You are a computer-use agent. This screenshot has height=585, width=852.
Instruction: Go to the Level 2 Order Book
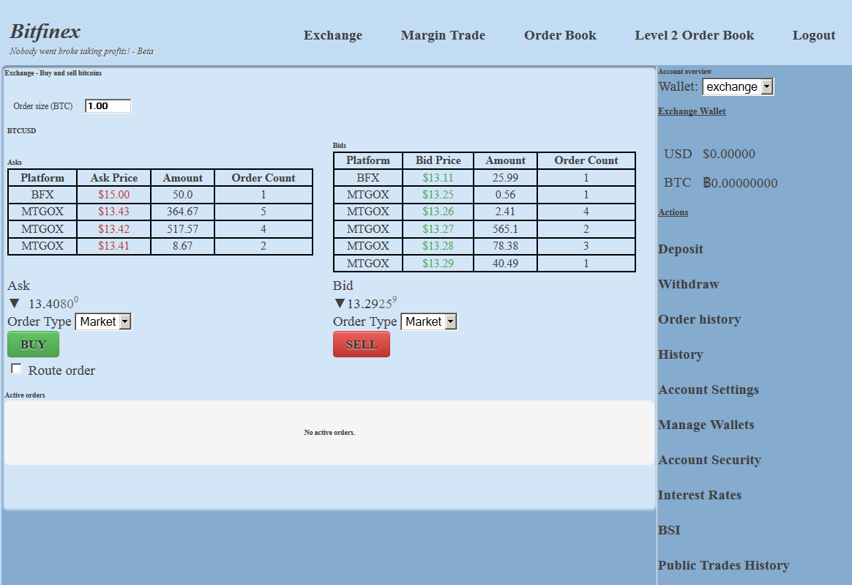tap(694, 35)
